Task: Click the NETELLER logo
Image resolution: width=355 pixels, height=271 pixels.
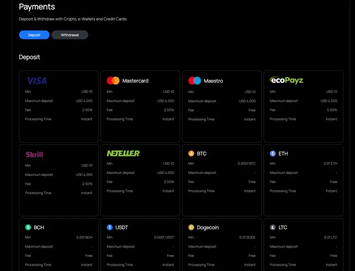Action: 122,153
